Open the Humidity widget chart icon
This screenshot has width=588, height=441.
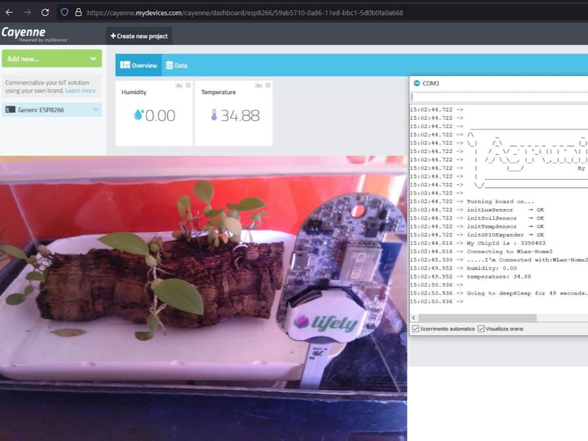coord(179,86)
